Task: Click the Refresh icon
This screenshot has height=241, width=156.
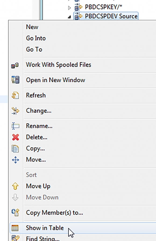Action: pos(15,95)
